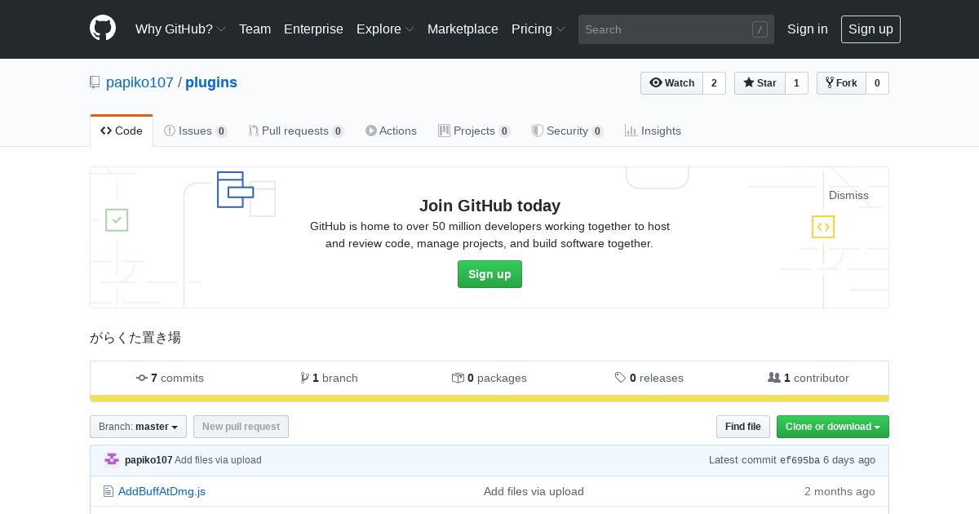The height and width of the screenshot is (514, 979).
Task: Open the Enterprise page
Action: 313,29
